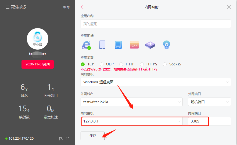This screenshot has height=145, width=237.
Task: Click the 花生壳5 title text
Action: [x=18, y=7]
